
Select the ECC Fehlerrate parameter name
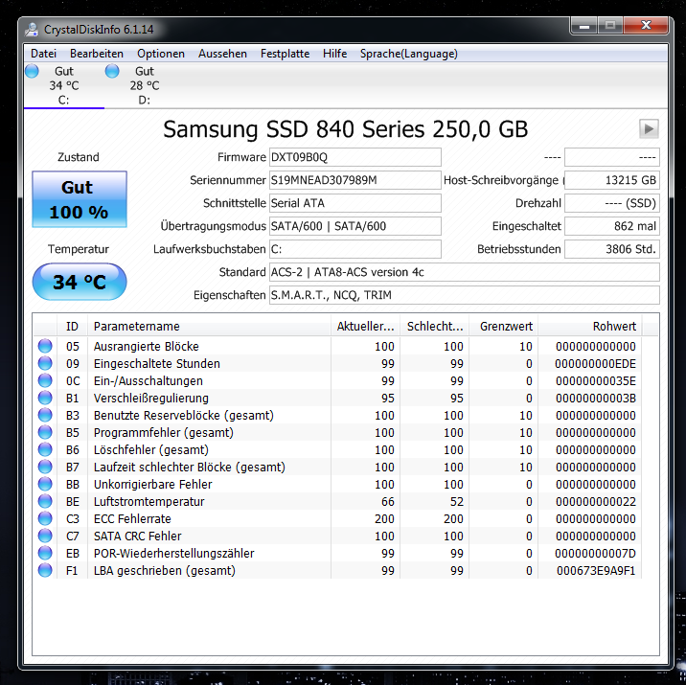[x=132, y=519]
